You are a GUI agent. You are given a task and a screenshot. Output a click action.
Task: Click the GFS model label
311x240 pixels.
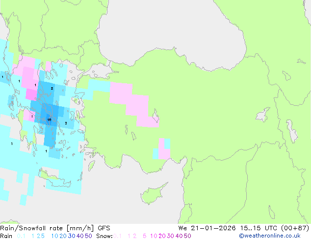click(x=104, y=228)
